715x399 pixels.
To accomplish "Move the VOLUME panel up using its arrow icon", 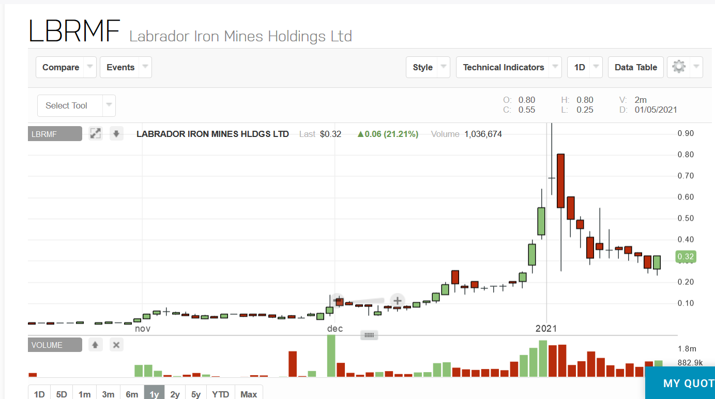I will click(x=95, y=344).
